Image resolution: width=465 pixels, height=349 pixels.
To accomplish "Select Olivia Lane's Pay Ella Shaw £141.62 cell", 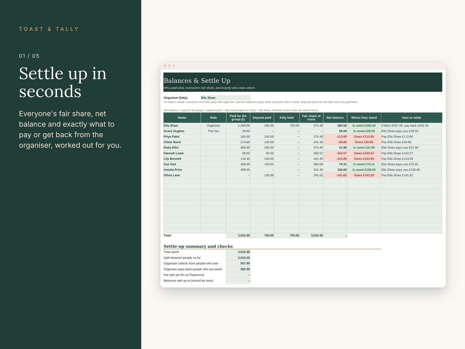I will 412,175.
